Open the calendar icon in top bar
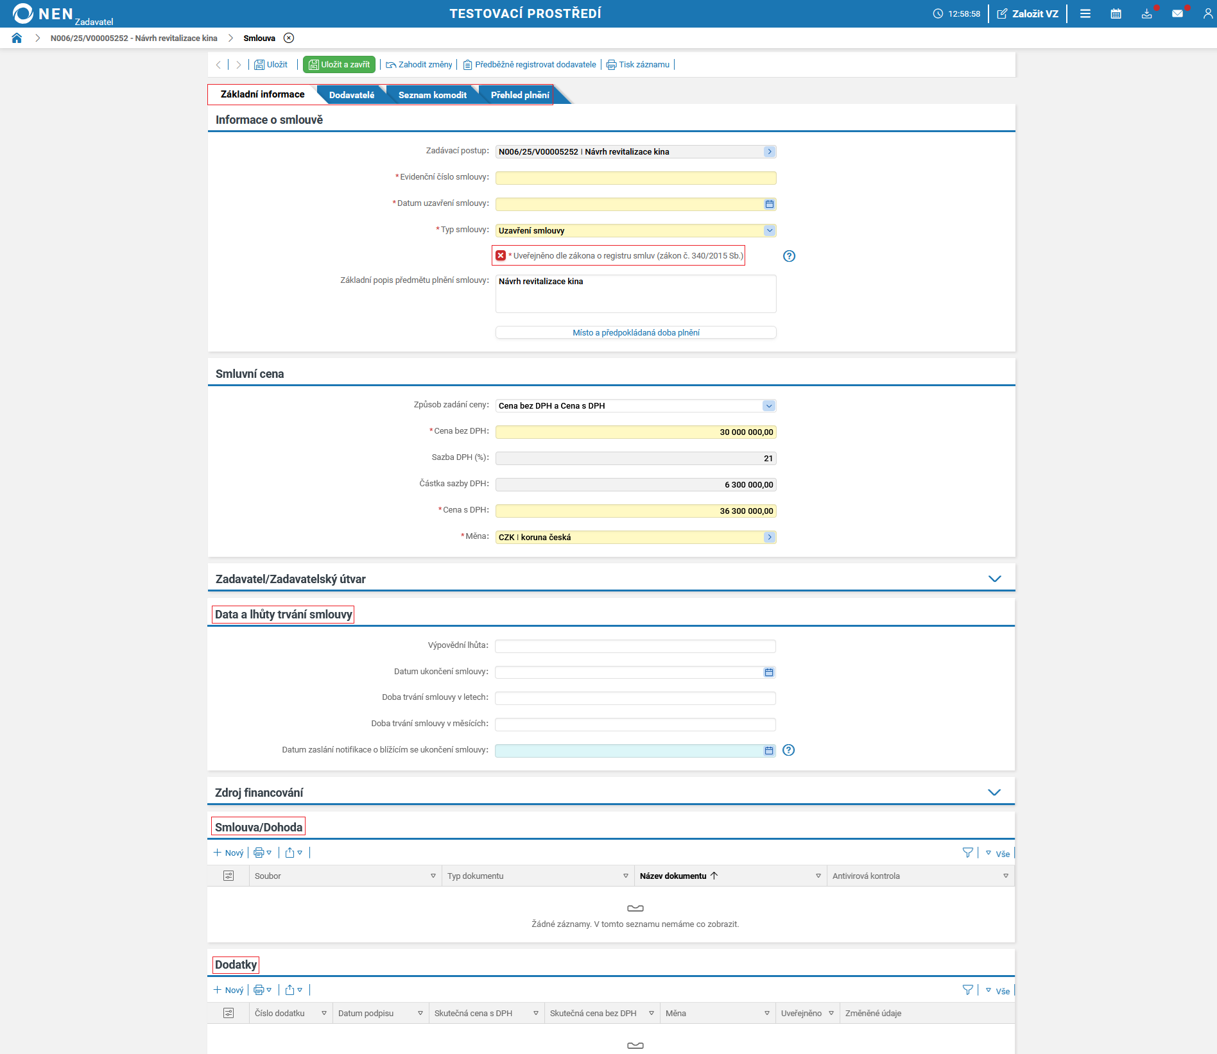 [1116, 13]
